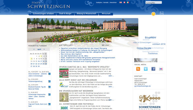Click calendar icon beside Testamentsgestaltung event
This screenshot has height=110, width=193.
click(49, 81)
